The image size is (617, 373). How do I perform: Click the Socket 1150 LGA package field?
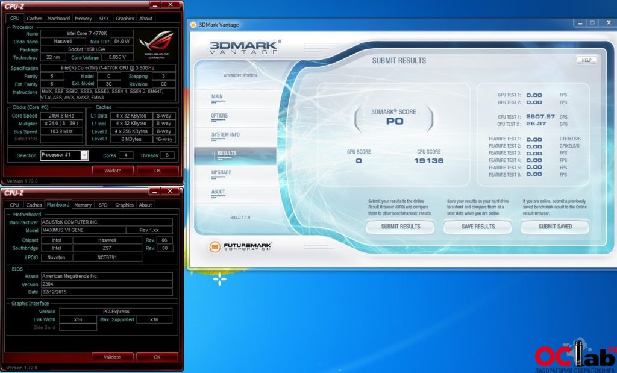coord(87,49)
